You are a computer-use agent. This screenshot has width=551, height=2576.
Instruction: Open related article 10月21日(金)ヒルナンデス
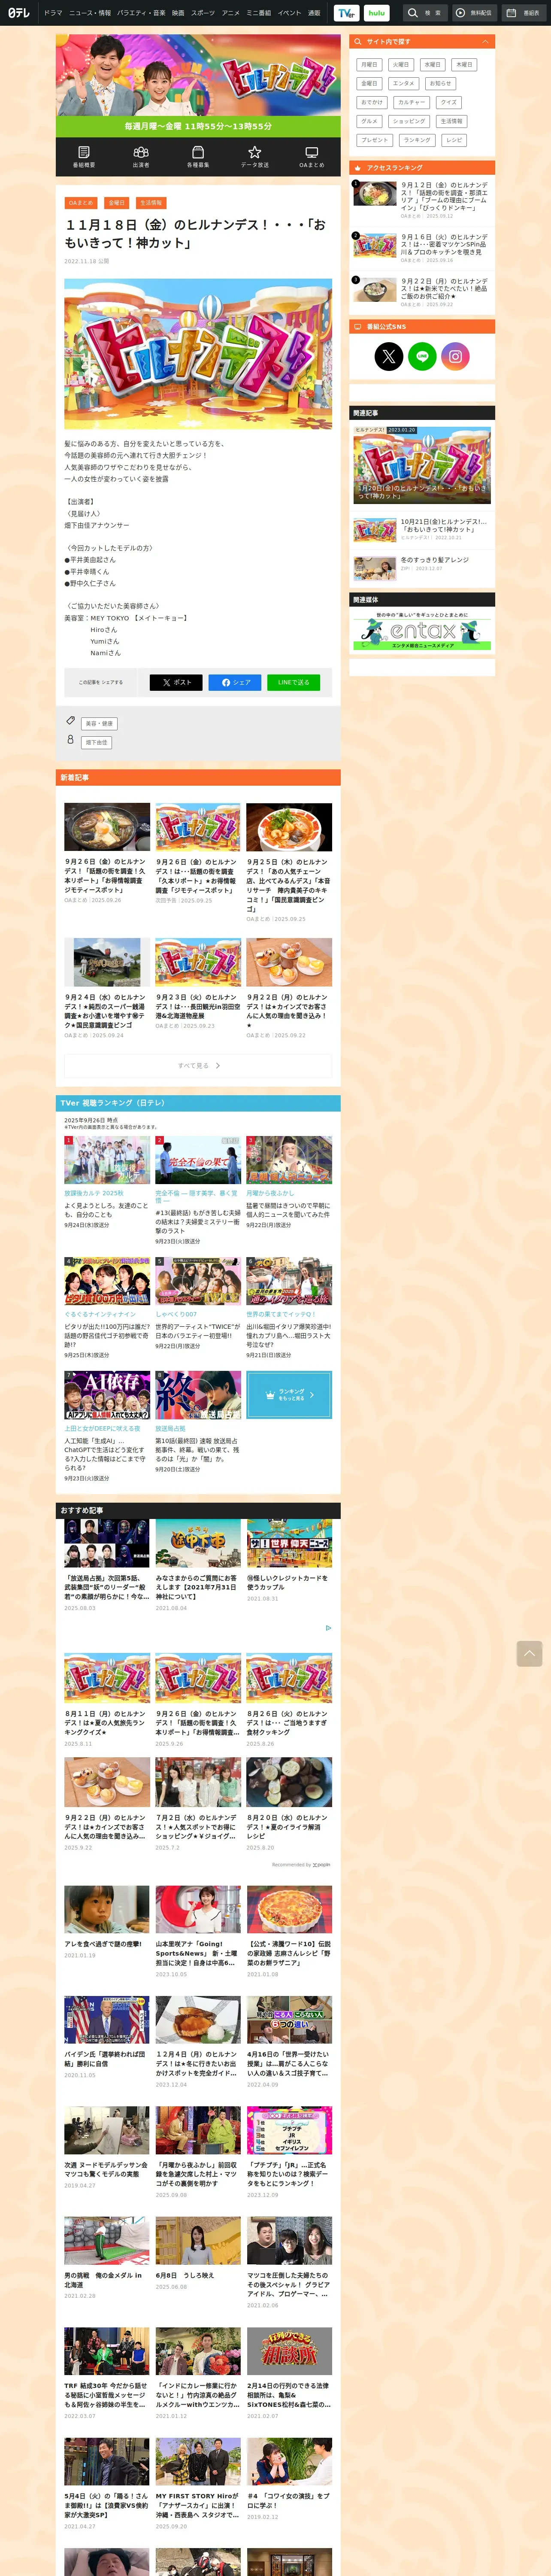(421, 529)
